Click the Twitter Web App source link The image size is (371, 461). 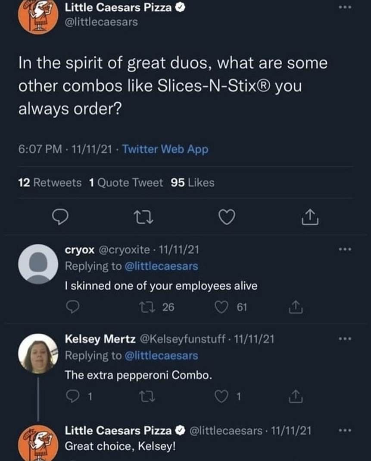165,149
